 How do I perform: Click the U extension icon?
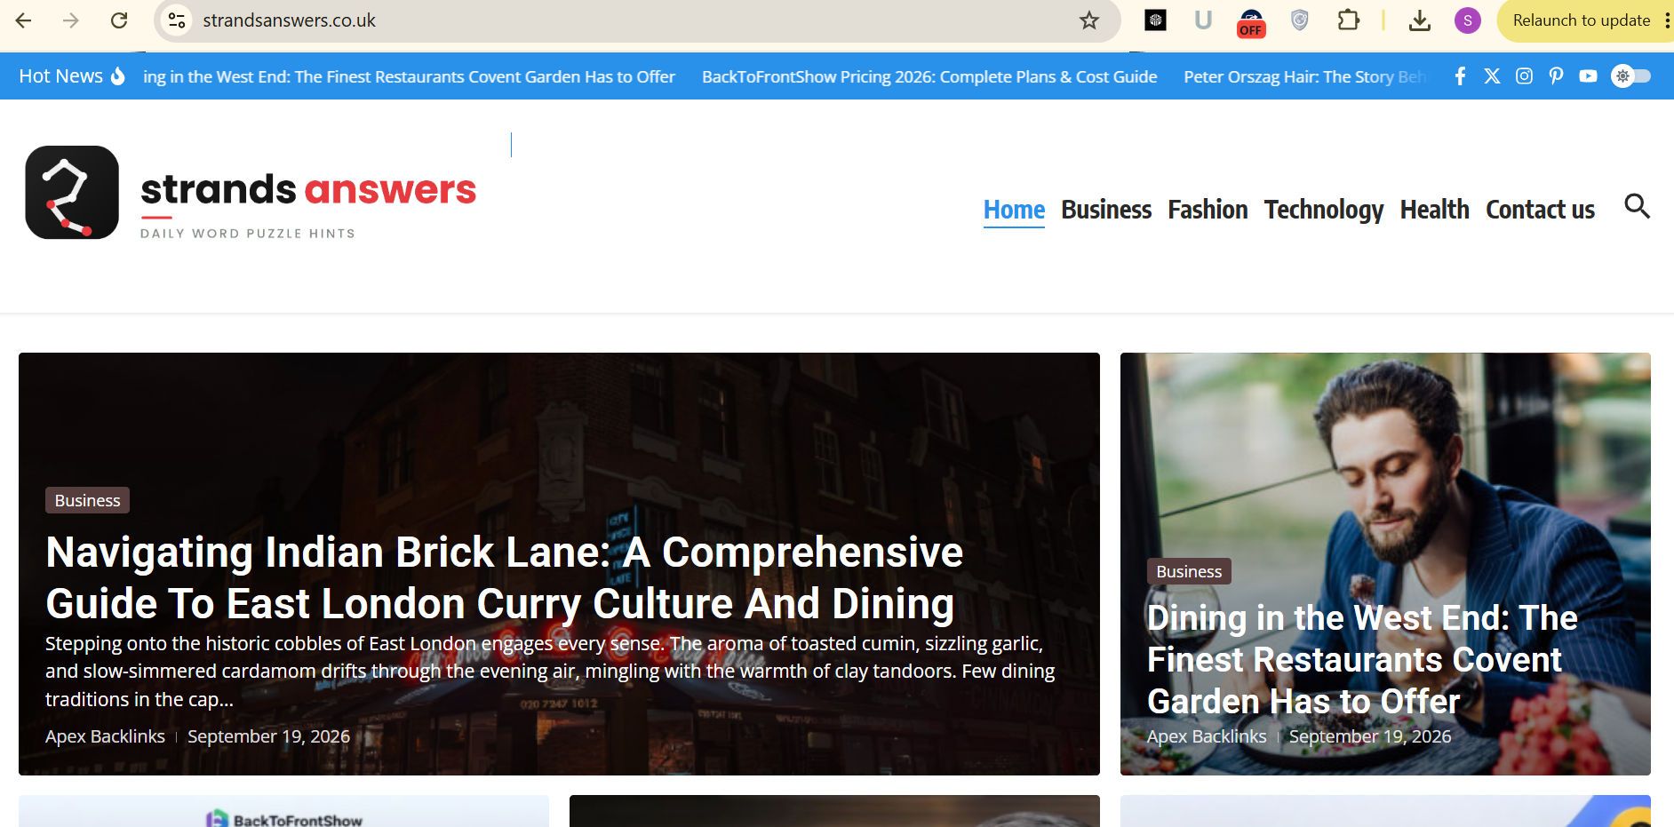click(x=1203, y=20)
